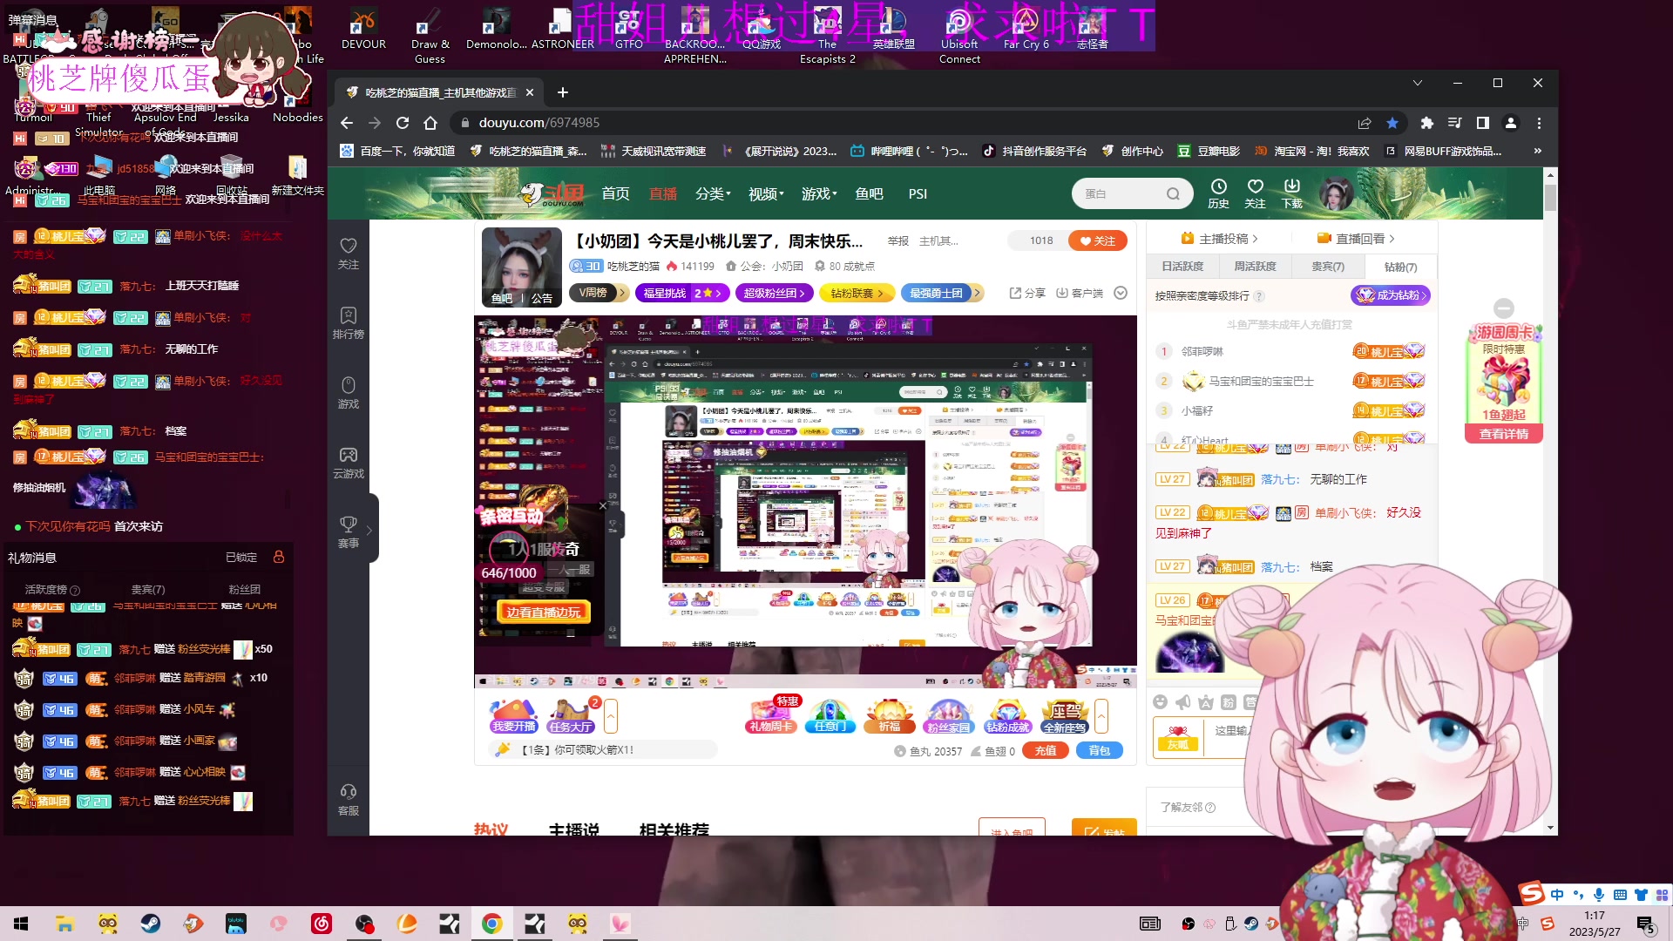1673x941 pixels.
Task: Open the 礼物周卡 gift weekly card
Action: tap(771, 715)
